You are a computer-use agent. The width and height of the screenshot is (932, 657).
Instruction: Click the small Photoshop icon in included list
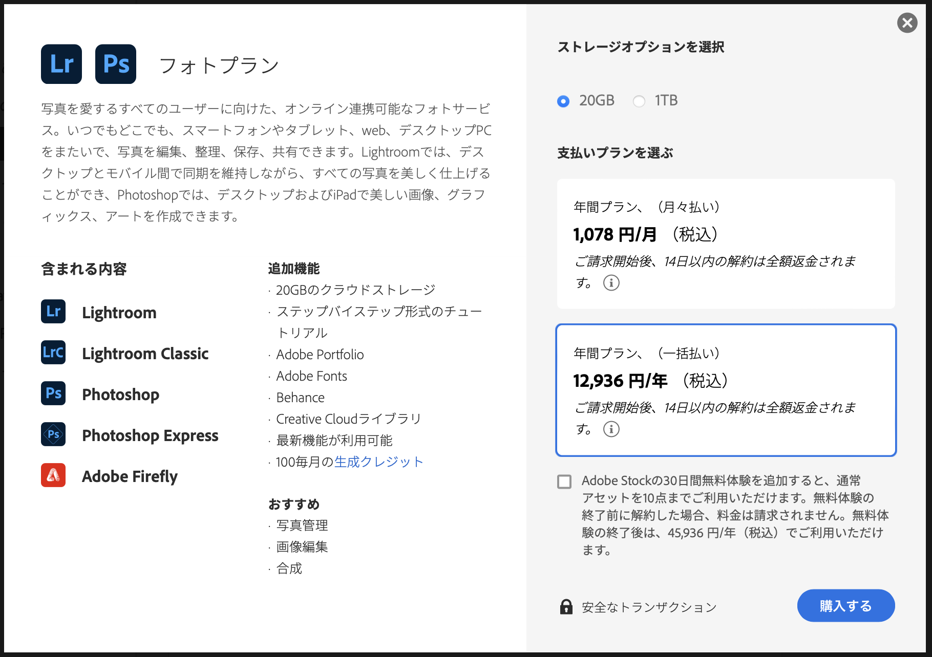(x=53, y=393)
